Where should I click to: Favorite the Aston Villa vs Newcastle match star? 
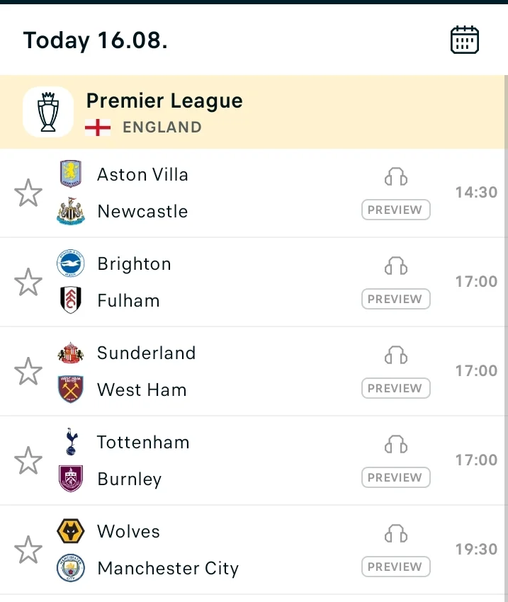tap(28, 193)
